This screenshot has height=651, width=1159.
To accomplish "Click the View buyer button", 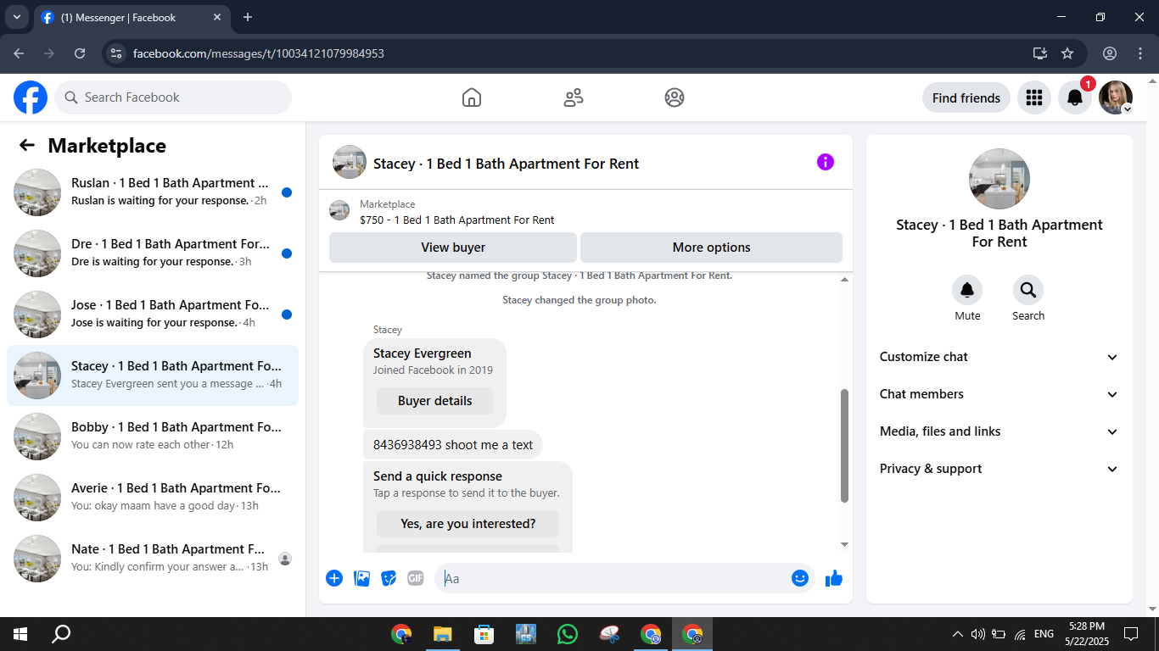I will coord(453,248).
